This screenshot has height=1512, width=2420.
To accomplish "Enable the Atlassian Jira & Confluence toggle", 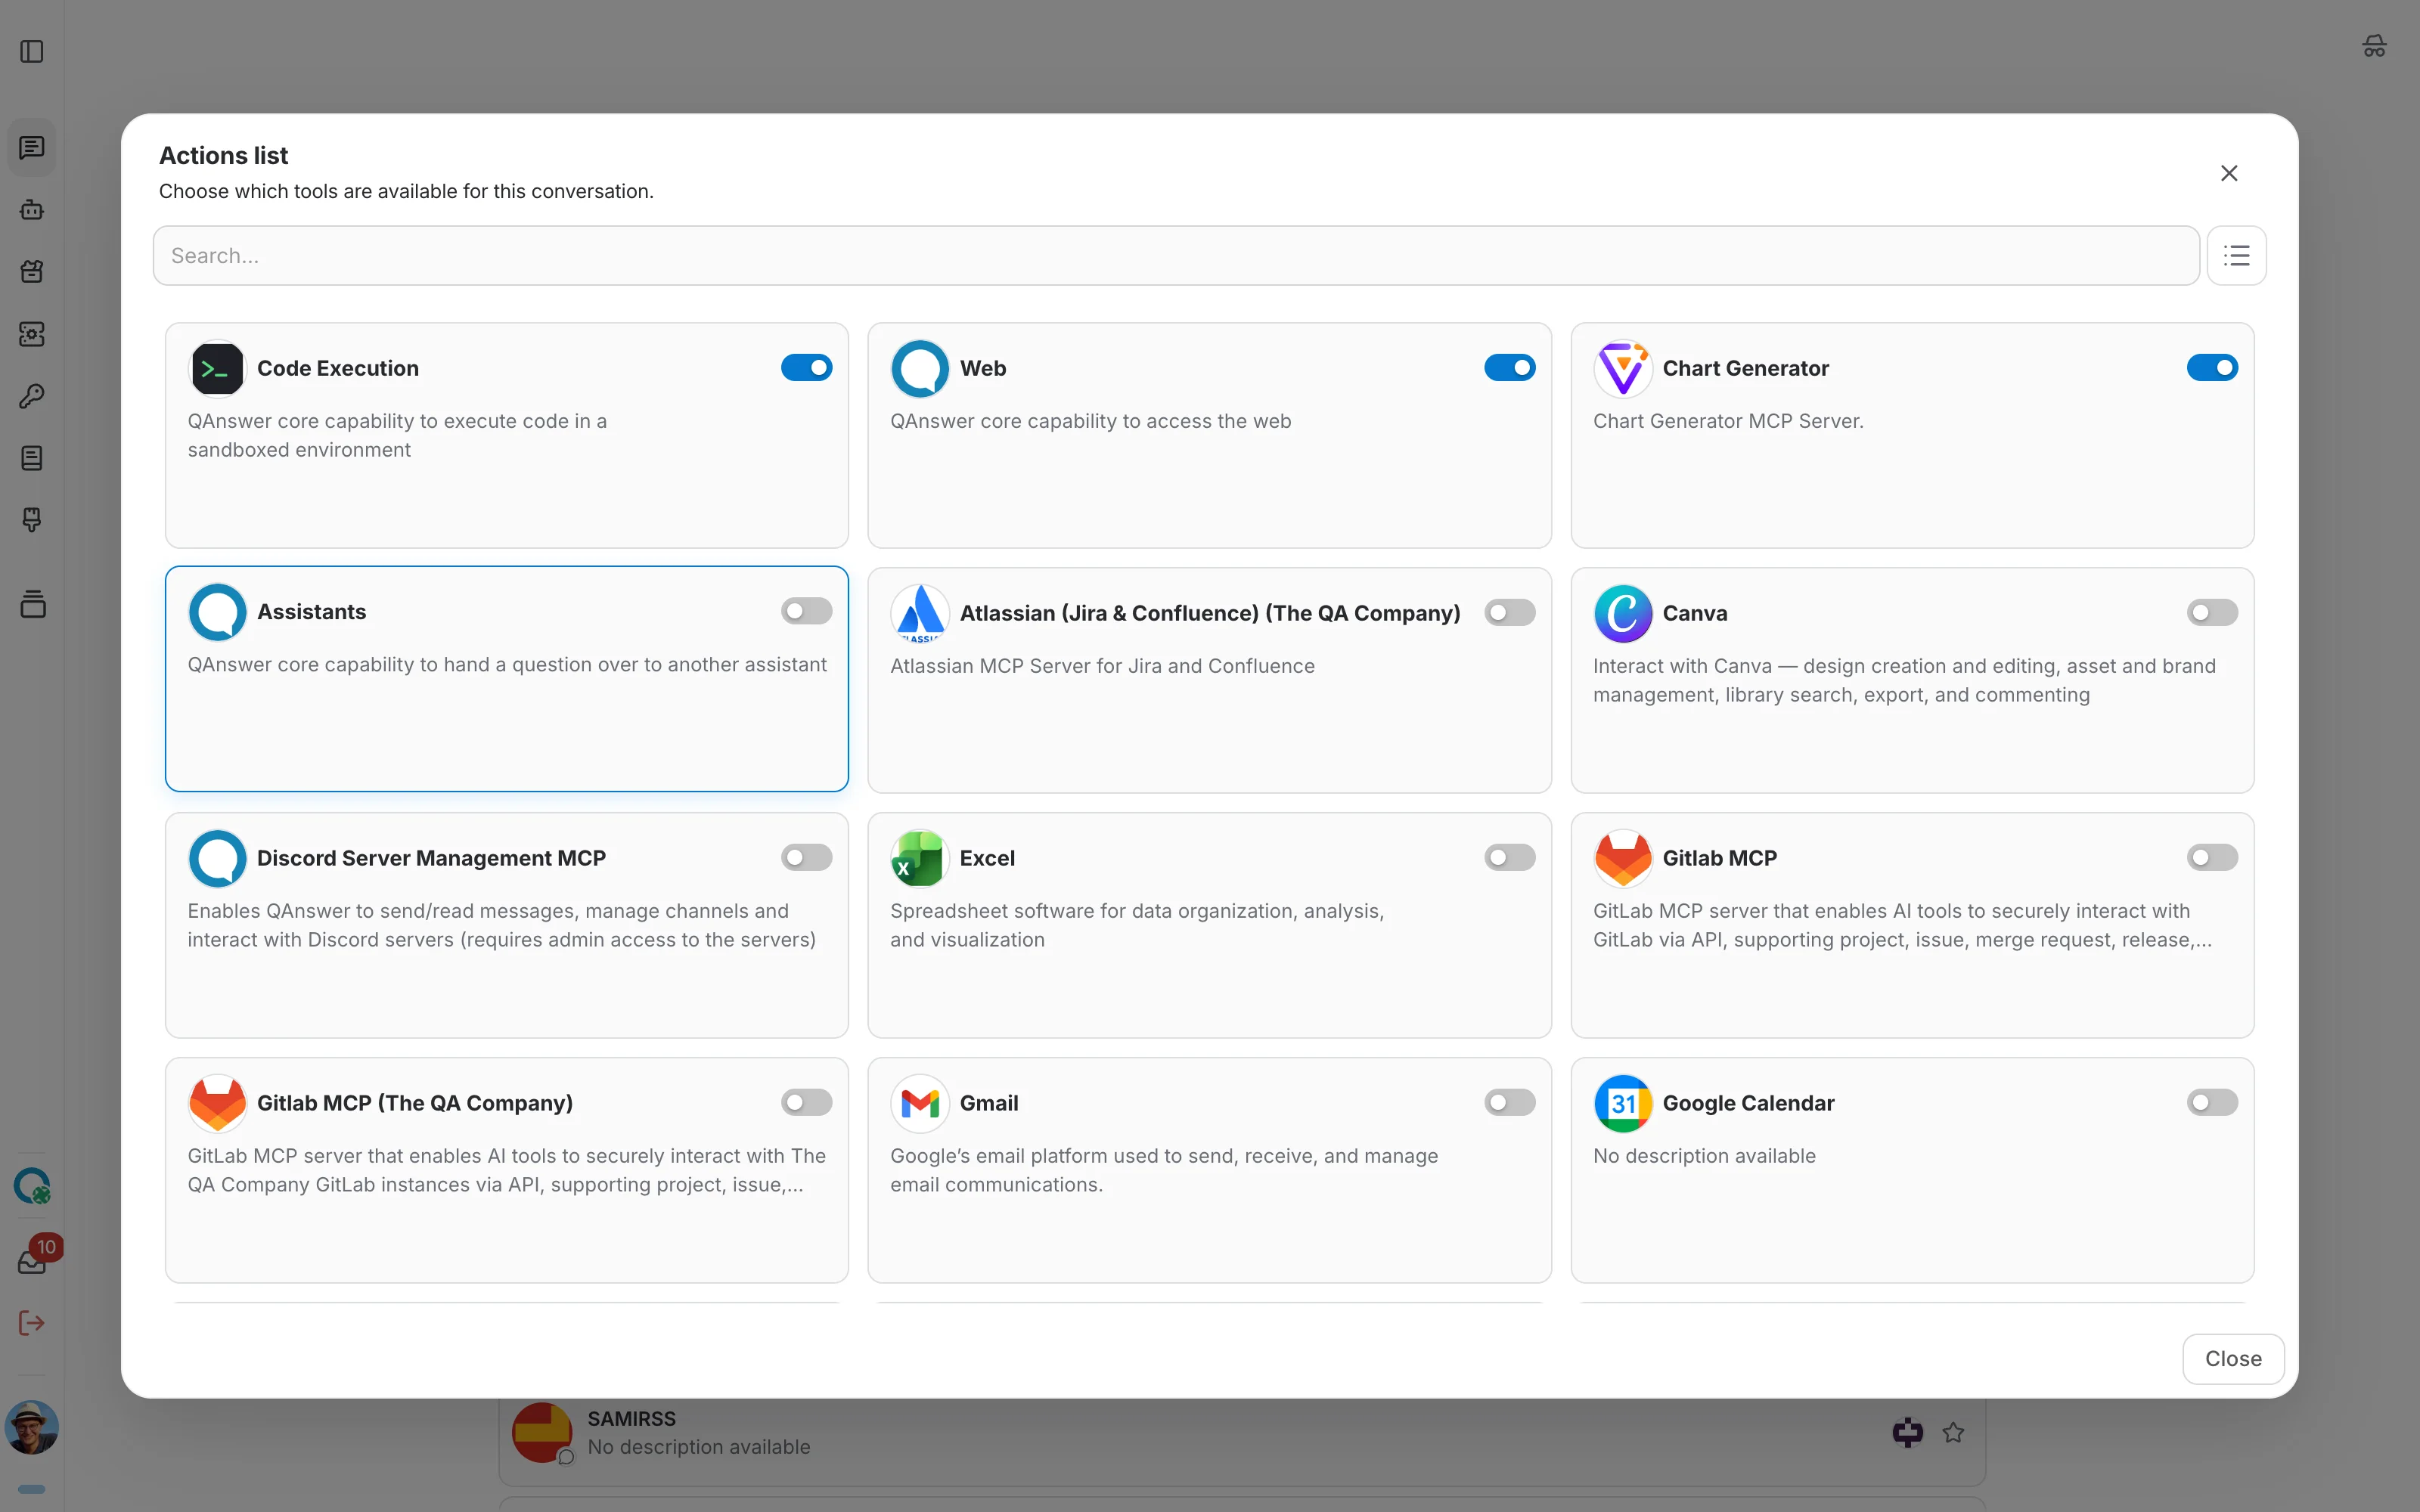I will [1509, 613].
